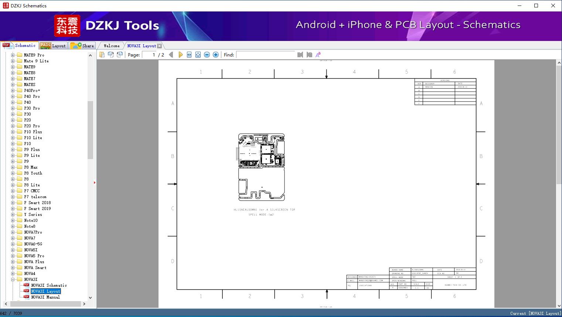Select the P Smart 2019 folder

point(37,209)
